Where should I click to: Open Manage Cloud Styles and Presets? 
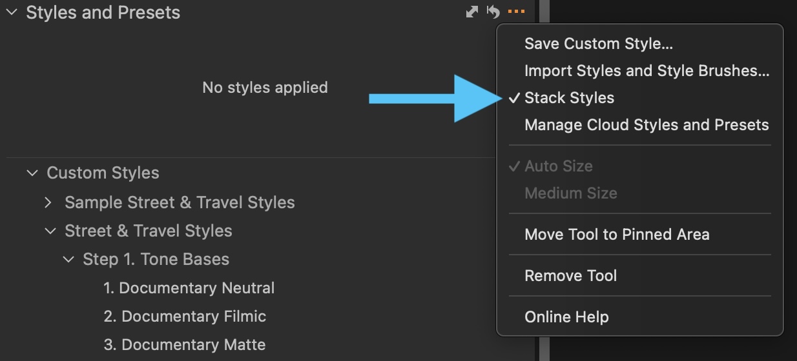(646, 125)
